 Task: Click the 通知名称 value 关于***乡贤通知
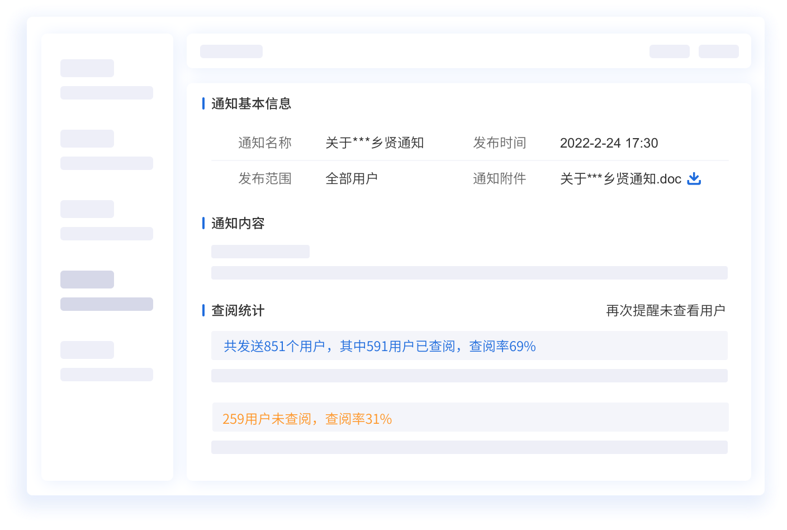click(374, 143)
